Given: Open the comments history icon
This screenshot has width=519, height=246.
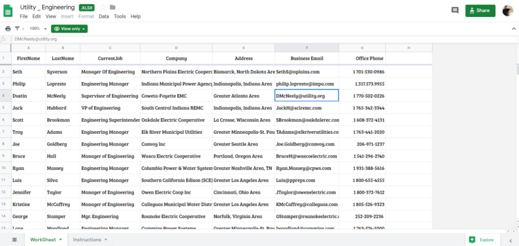Looking at the screenshot, I should (x=454, y=10).
